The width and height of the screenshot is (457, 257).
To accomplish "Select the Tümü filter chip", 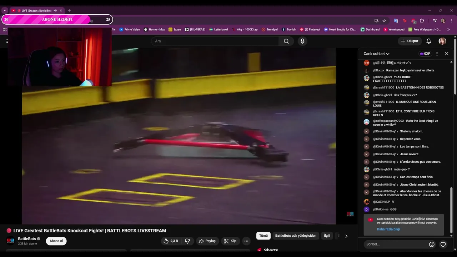I will point(263,236).
